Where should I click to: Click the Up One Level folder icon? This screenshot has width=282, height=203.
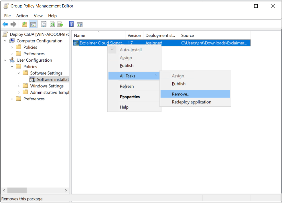(x=25, y=24)
